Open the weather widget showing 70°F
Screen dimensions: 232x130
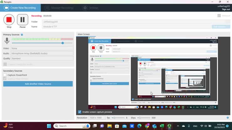pos(8,126)
